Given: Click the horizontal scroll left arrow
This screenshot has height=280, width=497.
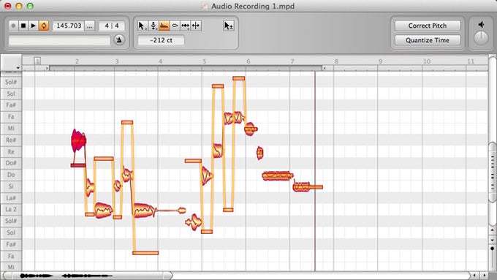Looking at the screenshot, I should click(474, 275).
